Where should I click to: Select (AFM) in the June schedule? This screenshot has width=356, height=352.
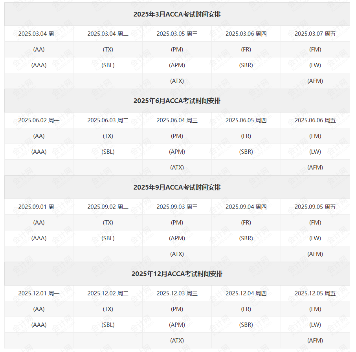tap(315, 168)
